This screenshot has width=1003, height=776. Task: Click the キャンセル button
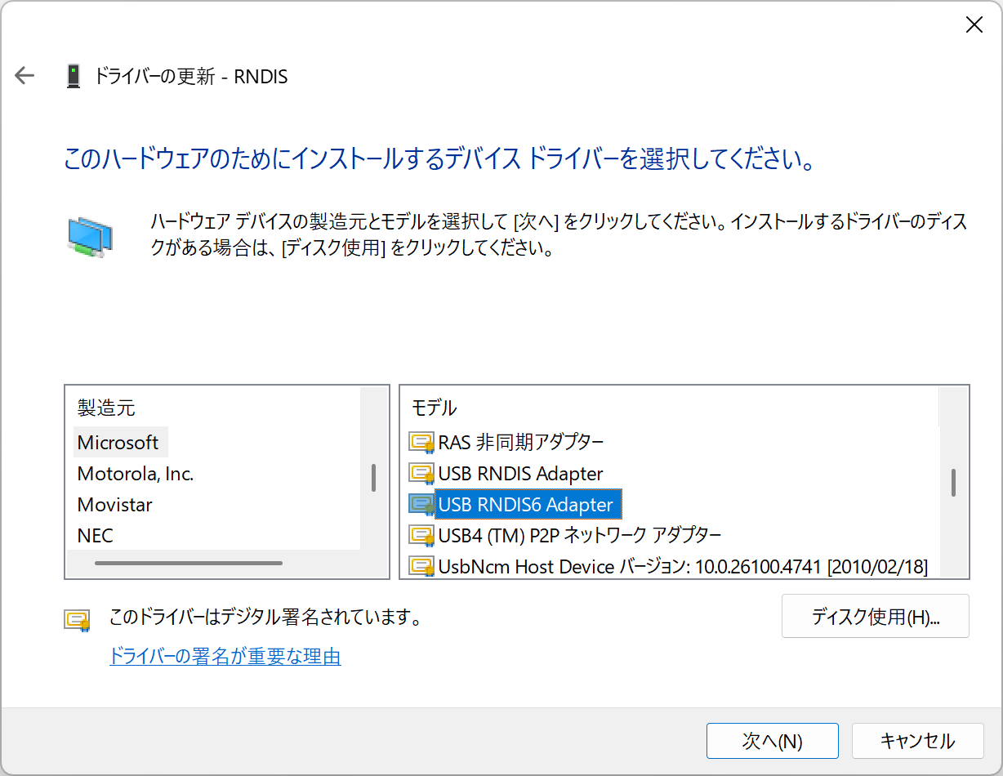[916, 741]
